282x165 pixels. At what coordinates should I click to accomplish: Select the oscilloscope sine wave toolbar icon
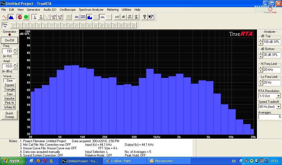pyautogui.click(x=5, y=17)
